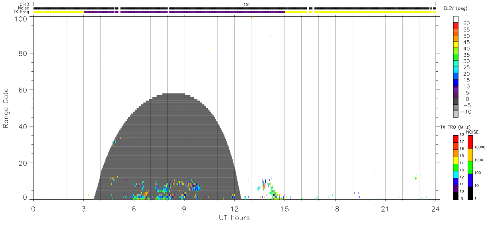
Task: Click the purple section of TX Freq bar
Action: point(184,12)
